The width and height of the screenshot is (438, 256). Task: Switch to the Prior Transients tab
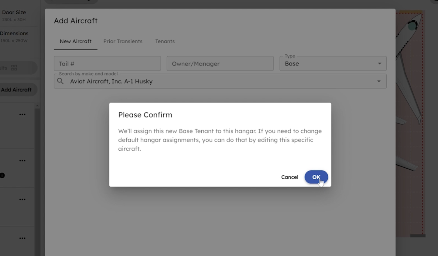pyautogui.click(x=123, y=41)
